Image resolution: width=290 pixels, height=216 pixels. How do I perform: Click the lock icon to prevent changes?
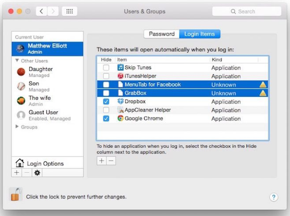point(15,195)
